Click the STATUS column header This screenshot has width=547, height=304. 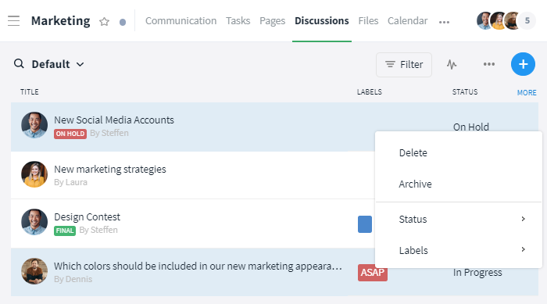[x=465, y=92]
